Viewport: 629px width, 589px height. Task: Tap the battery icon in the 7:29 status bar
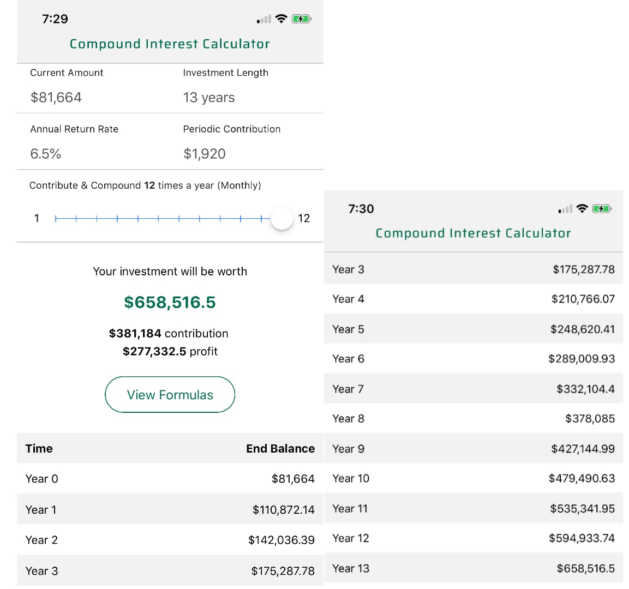[x=301, y=19]
